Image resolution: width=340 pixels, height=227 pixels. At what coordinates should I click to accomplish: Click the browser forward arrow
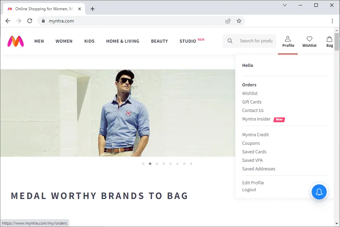(19, 21)
